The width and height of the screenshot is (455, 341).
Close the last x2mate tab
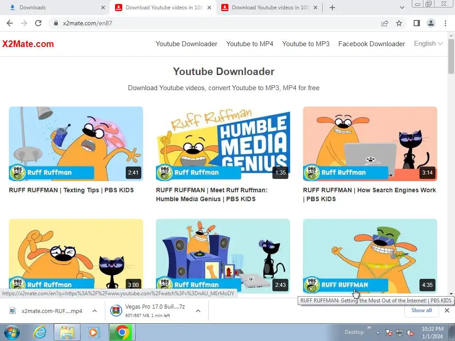tap(315, 8)
